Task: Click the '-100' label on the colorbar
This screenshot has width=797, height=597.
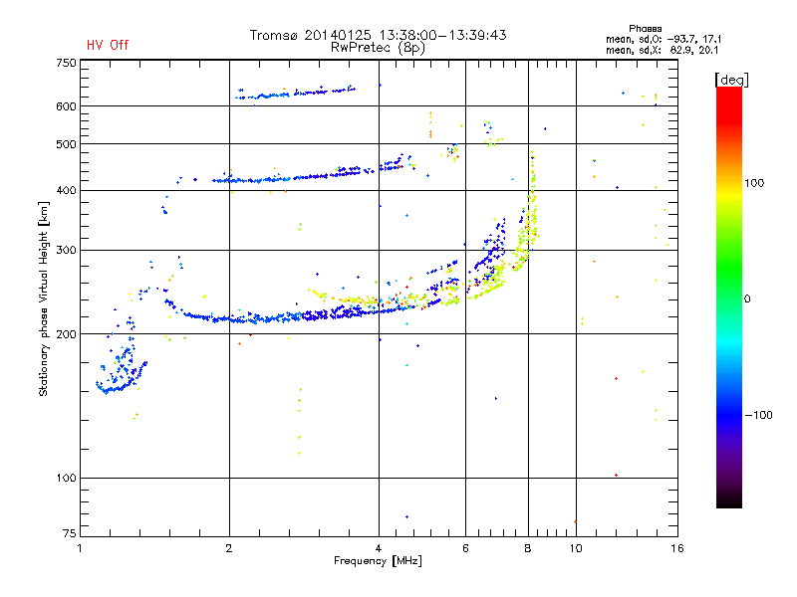Action: 758,415
